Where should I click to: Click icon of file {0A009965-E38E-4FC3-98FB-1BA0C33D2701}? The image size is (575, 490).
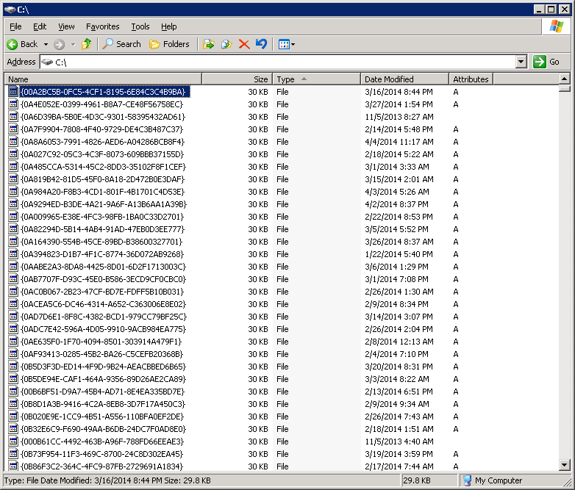tap(13, 217)
